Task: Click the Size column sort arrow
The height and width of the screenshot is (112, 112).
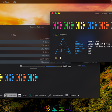Action: point(11,35)
